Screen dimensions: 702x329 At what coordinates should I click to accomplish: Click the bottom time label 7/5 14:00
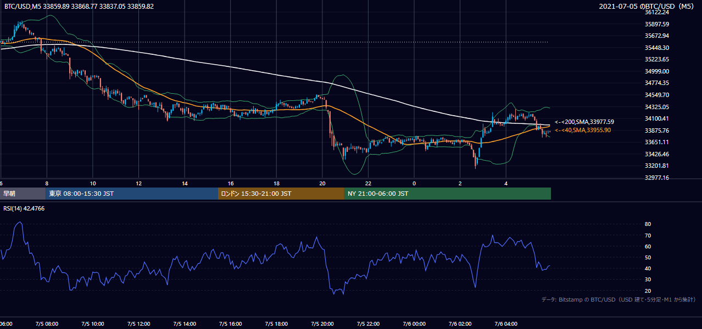click(x=185, y=324)
